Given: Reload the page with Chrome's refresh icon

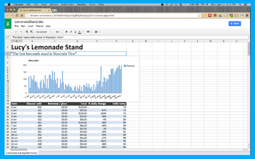Looking at the screenshot, I should (x=17, y=15).
